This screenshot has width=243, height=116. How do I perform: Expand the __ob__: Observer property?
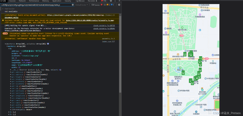(11, 70)
